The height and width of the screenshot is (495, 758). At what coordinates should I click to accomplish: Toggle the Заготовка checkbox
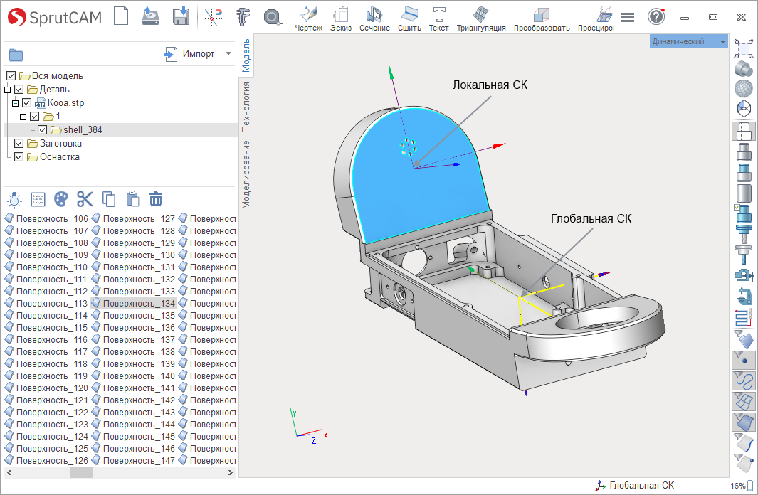click(x=19, y=144)
